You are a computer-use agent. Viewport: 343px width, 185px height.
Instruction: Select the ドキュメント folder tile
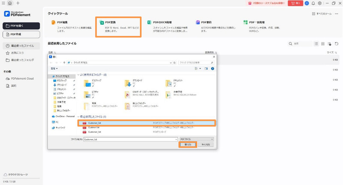tap(175, 83)
